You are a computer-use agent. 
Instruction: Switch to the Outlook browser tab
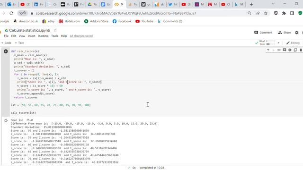(x=11, y=4)
